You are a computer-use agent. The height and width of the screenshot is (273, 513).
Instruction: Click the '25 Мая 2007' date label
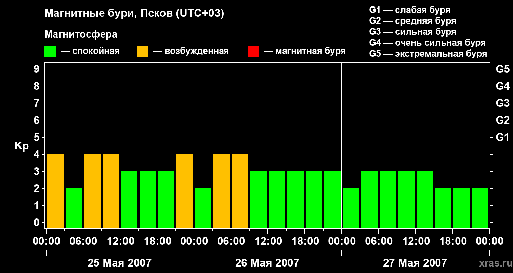click(x=119, y=263)
